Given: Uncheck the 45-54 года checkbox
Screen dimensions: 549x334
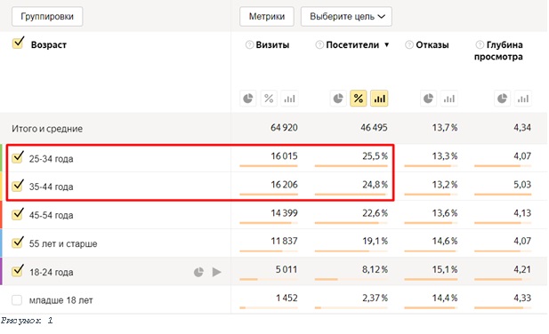Looking at the screenshot, I should [18, 214].
